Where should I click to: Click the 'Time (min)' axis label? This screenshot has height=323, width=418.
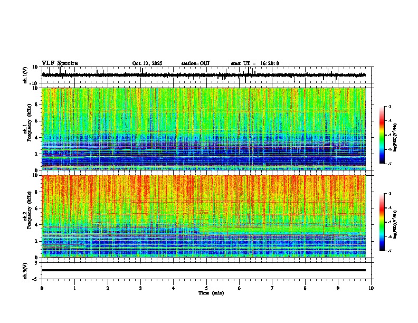coord(211,293)
